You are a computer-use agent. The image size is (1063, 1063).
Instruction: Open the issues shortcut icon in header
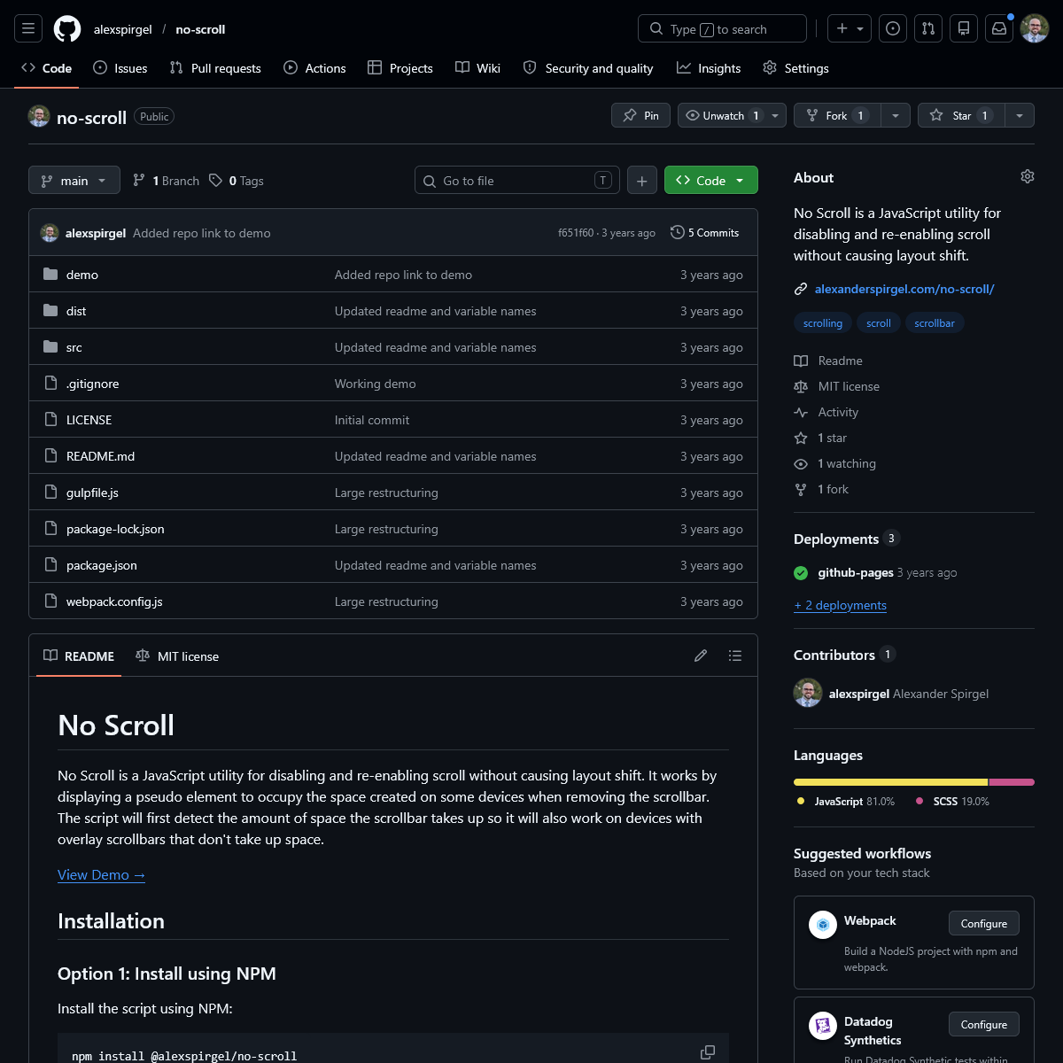[893, 29]
